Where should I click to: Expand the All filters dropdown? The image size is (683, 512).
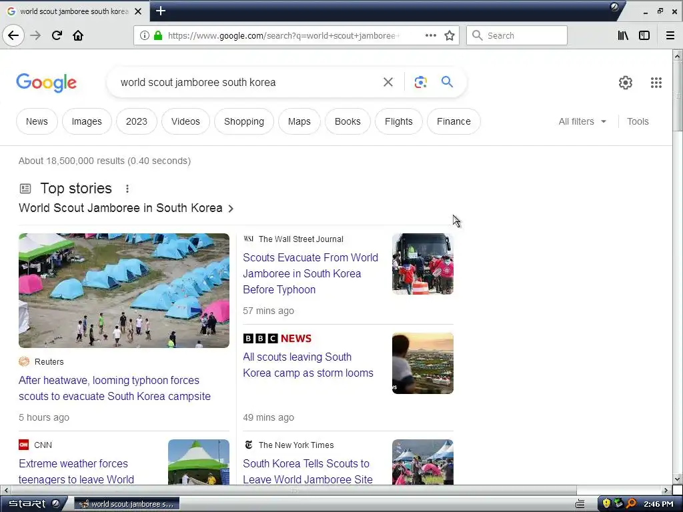tap(582, 121)
